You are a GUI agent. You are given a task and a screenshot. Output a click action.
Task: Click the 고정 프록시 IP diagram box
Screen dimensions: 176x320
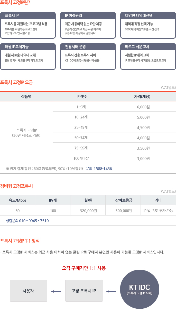coord(84,291)
